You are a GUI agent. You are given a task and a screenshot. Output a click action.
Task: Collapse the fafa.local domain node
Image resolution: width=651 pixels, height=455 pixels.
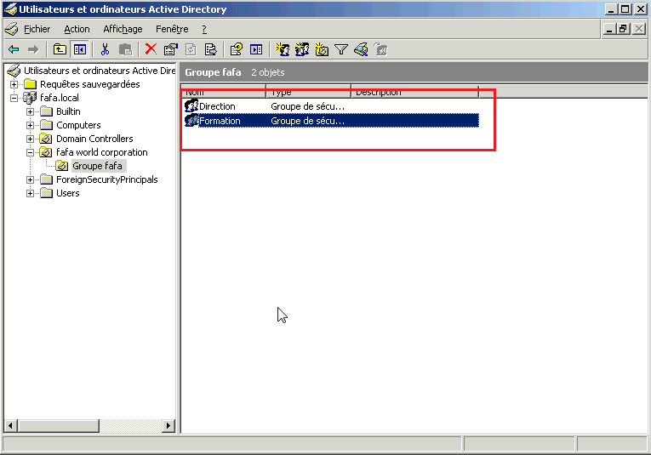(14, 99)
